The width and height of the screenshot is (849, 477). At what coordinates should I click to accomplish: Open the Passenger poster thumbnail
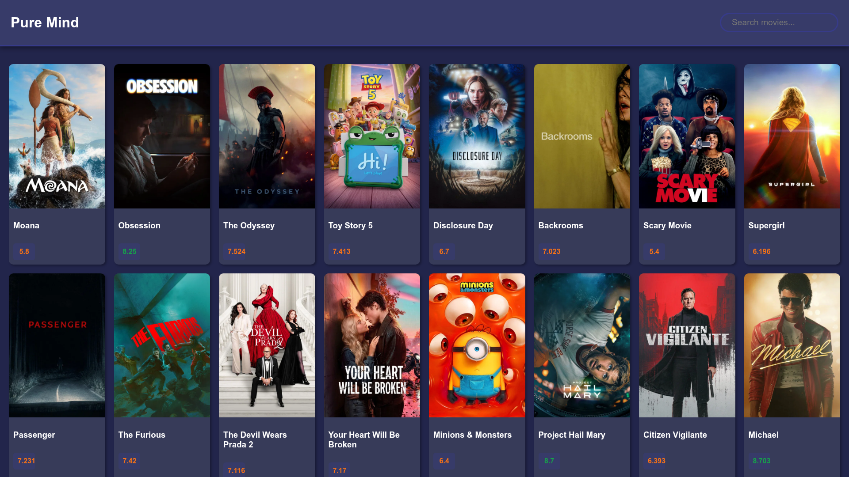coord(57,345)
